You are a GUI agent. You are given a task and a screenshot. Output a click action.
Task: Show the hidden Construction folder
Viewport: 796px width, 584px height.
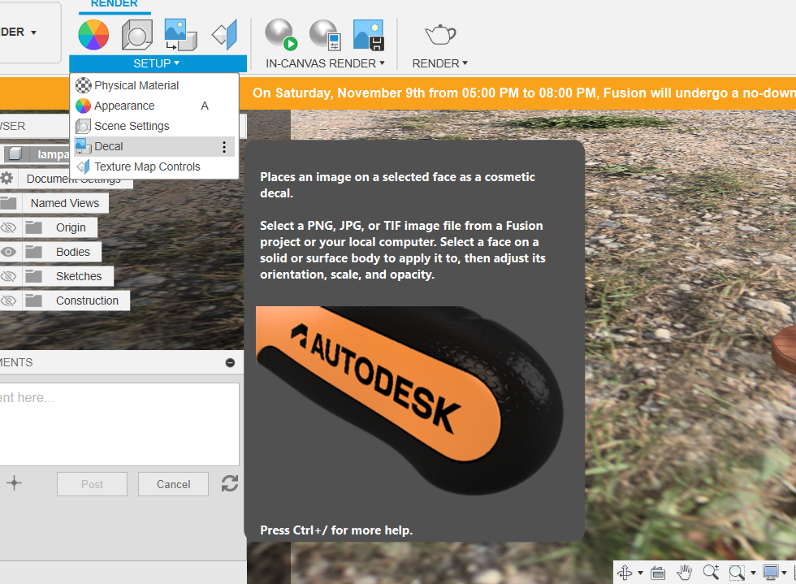click(8, 301)
